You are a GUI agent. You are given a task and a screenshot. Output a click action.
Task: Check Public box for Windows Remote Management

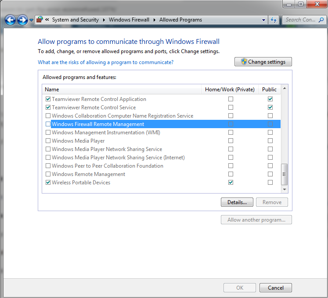click(x=270, y=174)
